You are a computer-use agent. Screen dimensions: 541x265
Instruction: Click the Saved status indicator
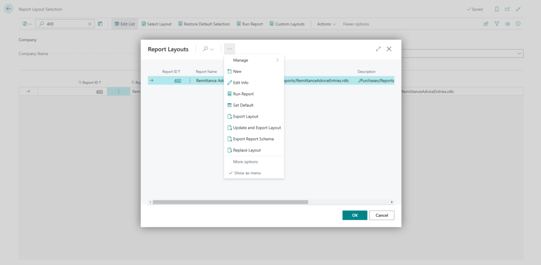474,10
